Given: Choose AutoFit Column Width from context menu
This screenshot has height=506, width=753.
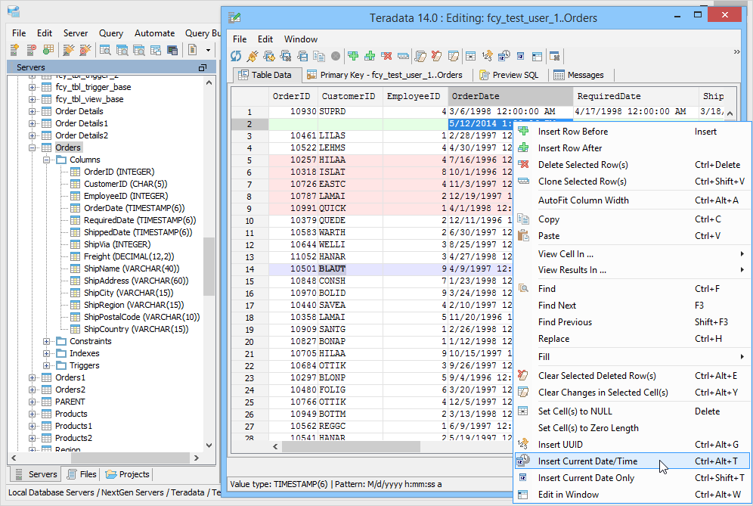Looking at the screenshot, I should click(632, 200).
